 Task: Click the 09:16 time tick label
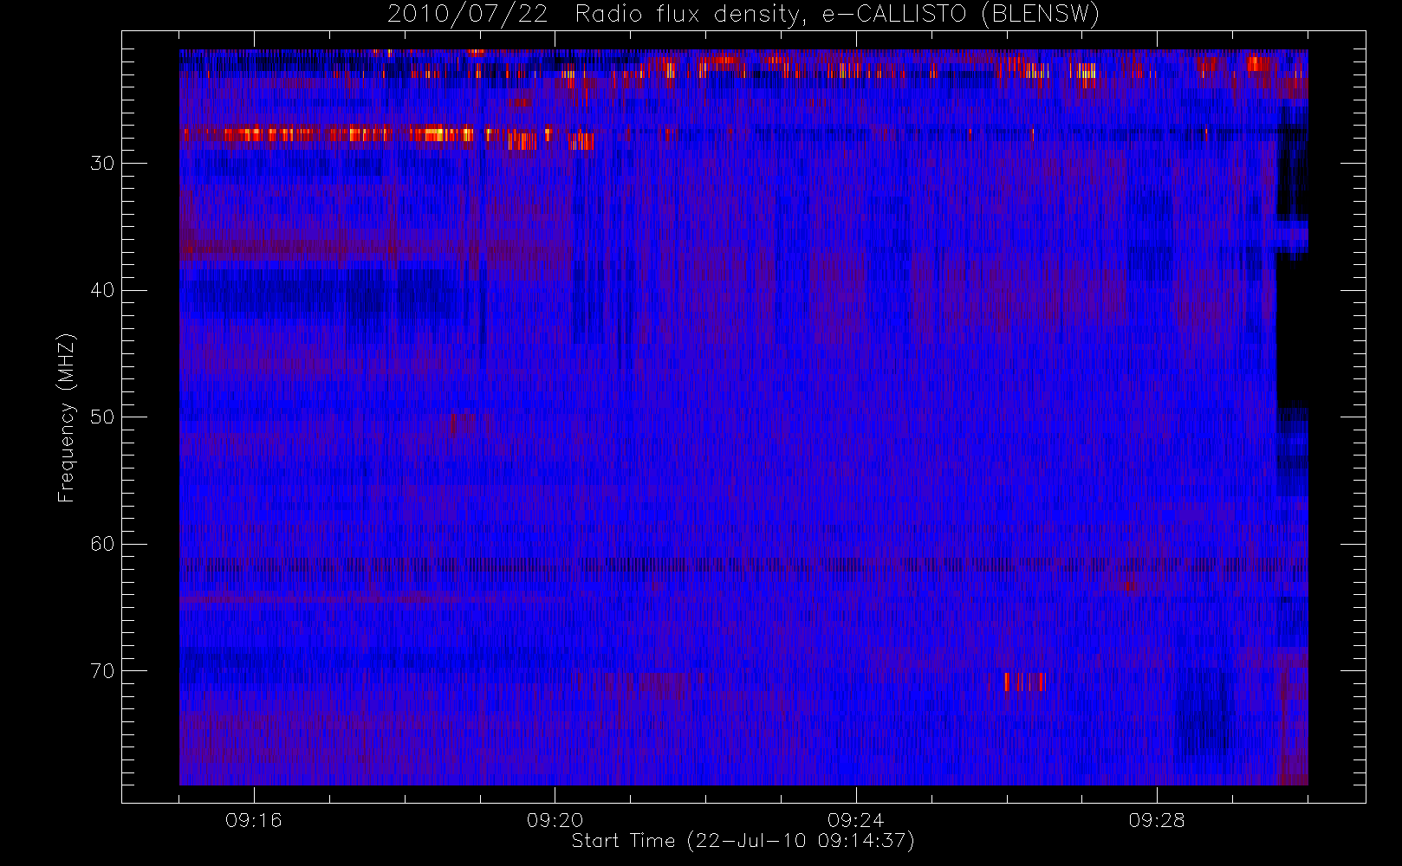[254, 820]
